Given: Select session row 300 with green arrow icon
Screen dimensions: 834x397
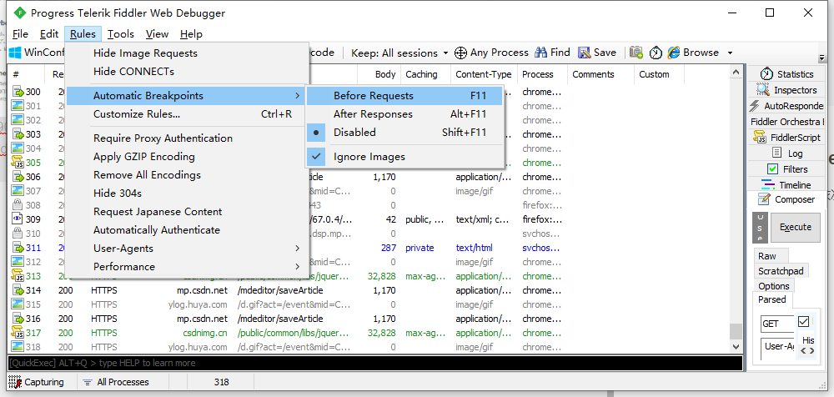Looking at the screenshot, I should point(18,92).
